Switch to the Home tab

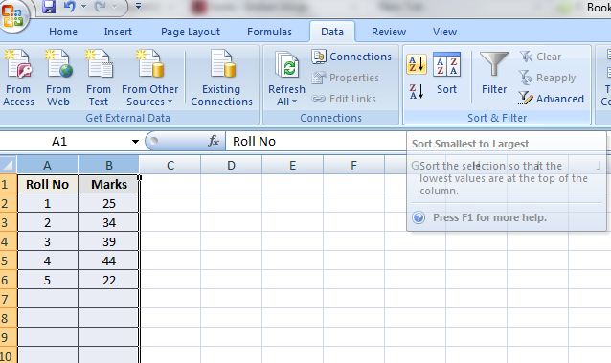click(63, 32)
